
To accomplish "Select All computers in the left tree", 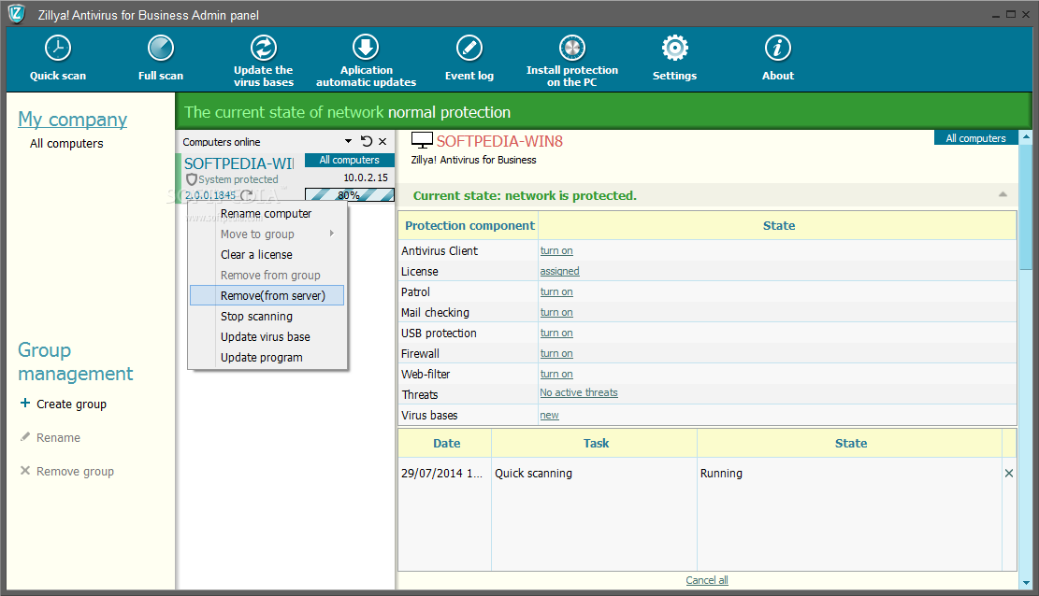I will (x=66, y=143).
